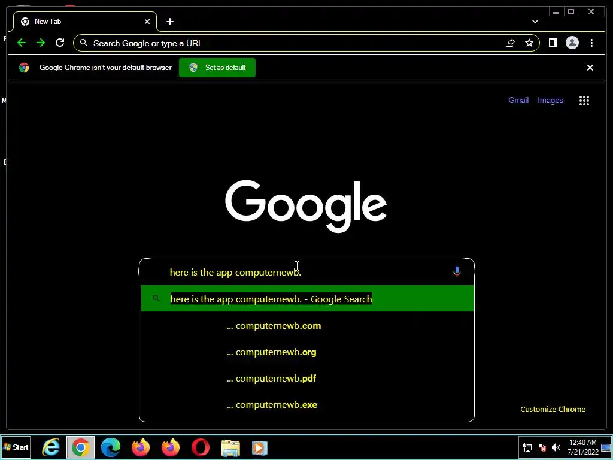Open the Images link
Image resolution: width=613 pixels, height=460 pixels.
pyautogui.click(x=550, y=101)
